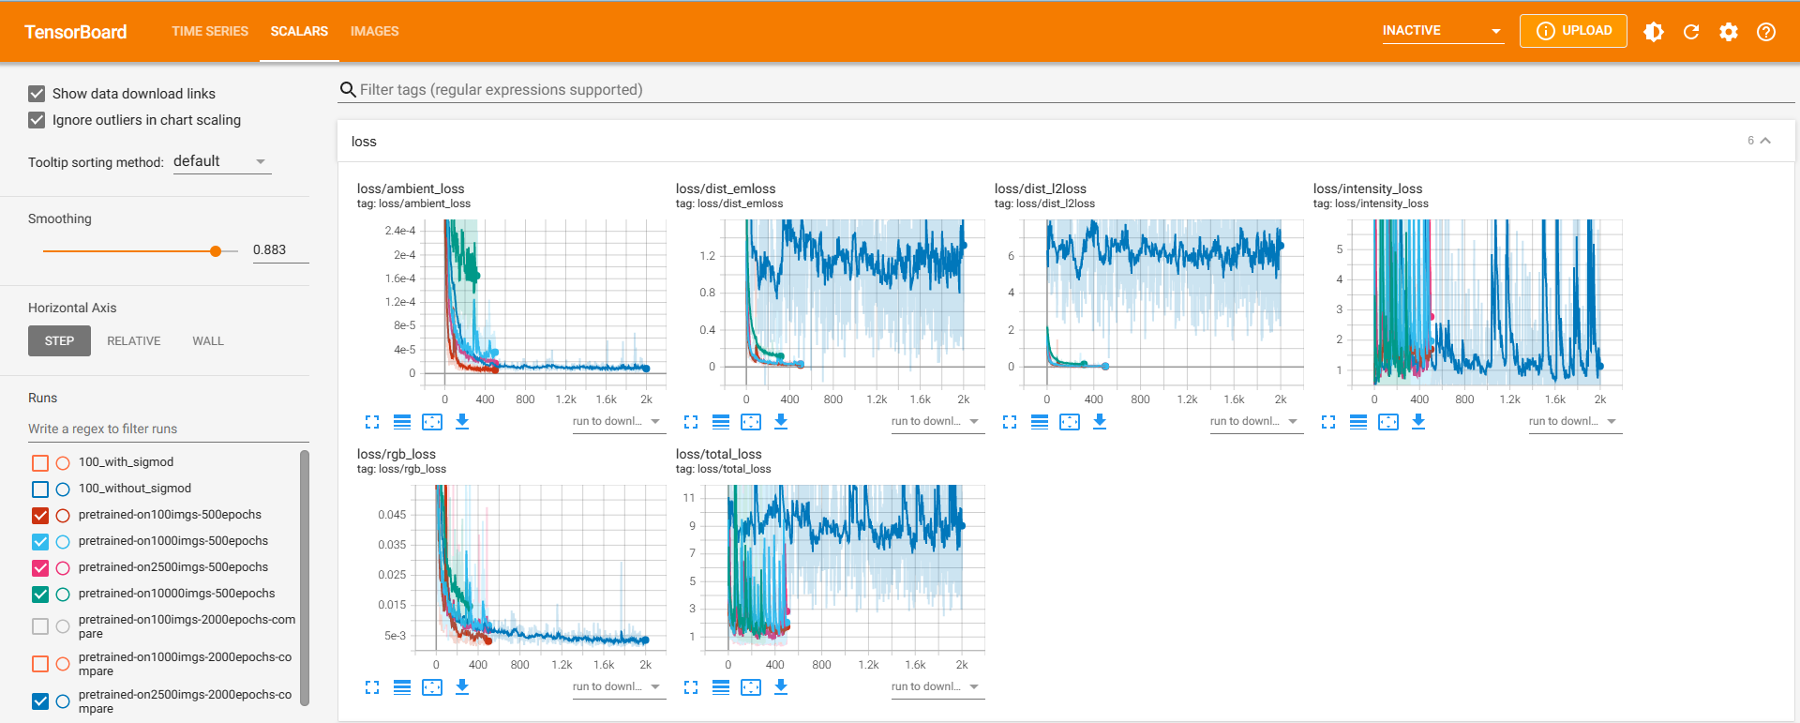Download dist_l2loss chart data
The height and width of the screenshot is (723, 1800).
(1100, 422)
